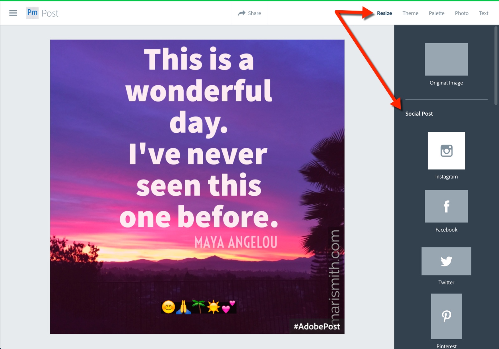Click the Share button label

[254, 13]
